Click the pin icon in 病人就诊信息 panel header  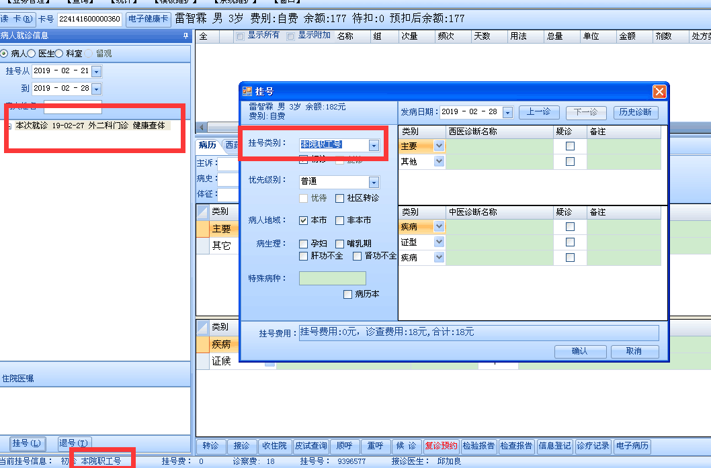185,36
